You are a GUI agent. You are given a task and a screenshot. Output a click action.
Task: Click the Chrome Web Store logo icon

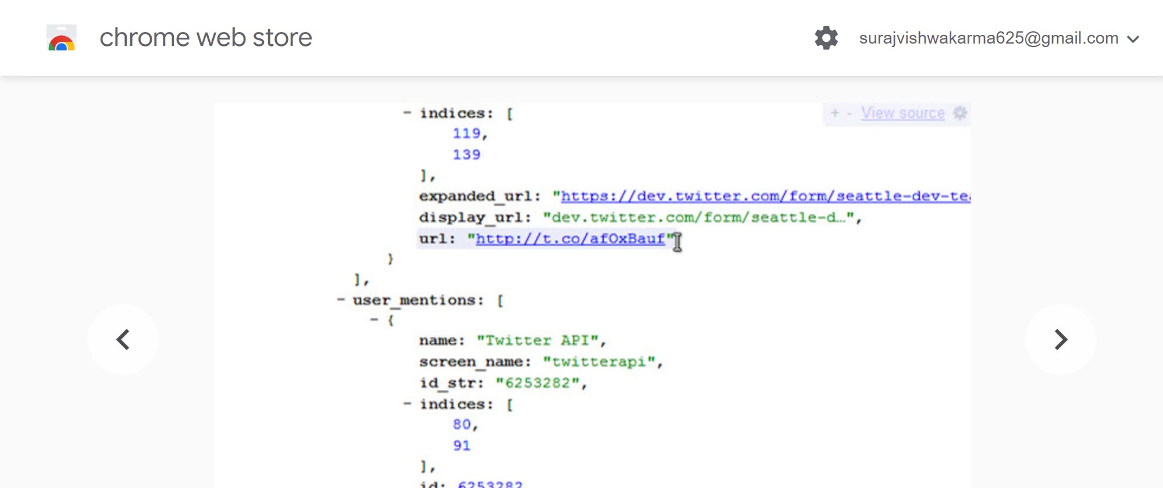[x=62, y=38]
